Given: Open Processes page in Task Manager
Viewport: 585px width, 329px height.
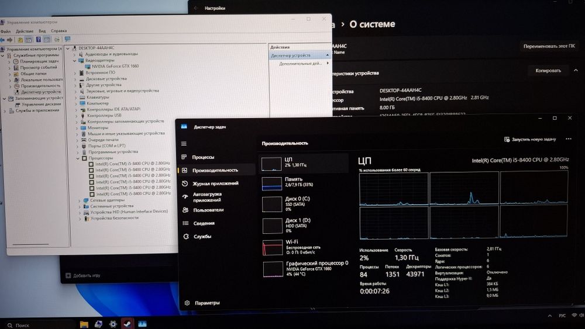Looking at the screenshot, I should pyautogui.click(x=204, y=157).
